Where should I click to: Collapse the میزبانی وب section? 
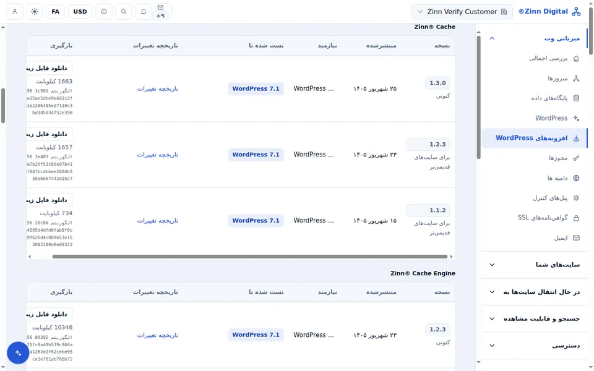[x=535, y=38]
